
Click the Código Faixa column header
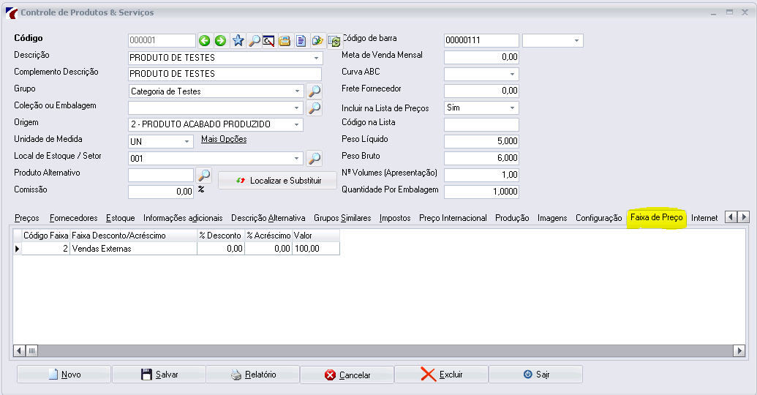point(46,236)
